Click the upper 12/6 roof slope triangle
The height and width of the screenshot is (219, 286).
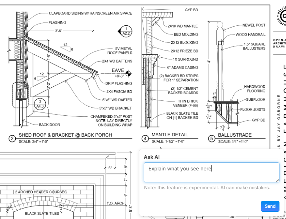click(66, 47)
